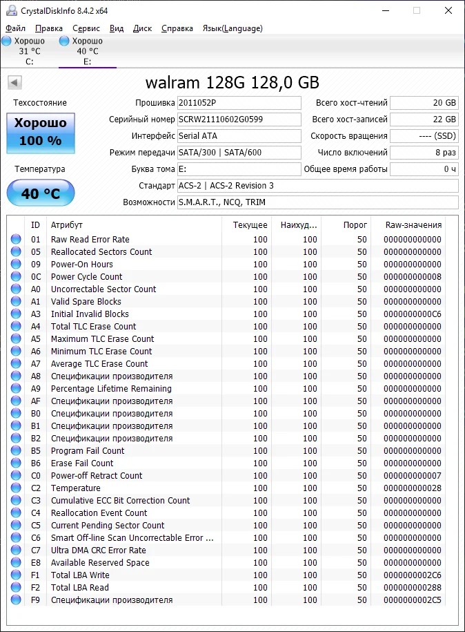
Task: Click the total host reads value 20 GB
Action: (424, 103)
